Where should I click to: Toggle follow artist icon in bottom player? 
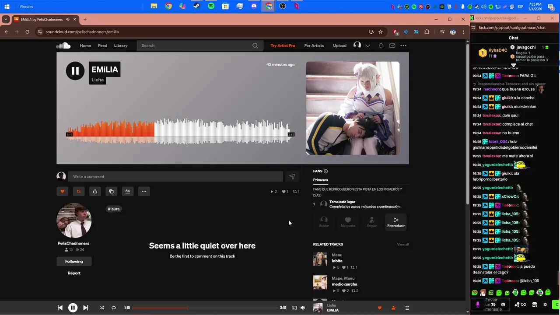tap(393, 308)
